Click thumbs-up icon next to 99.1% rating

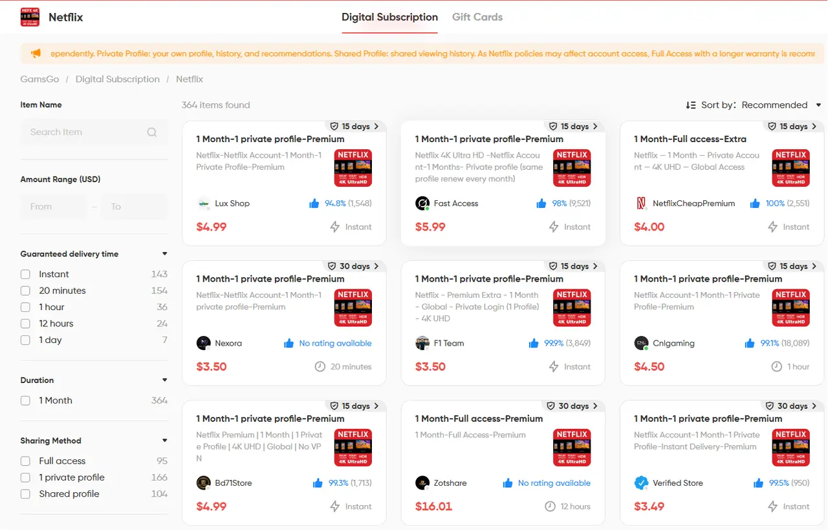point(750,343)
